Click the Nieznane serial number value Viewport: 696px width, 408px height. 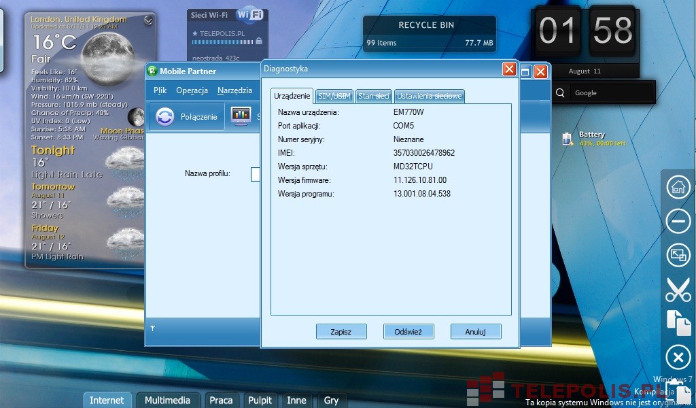pos(408,139)
